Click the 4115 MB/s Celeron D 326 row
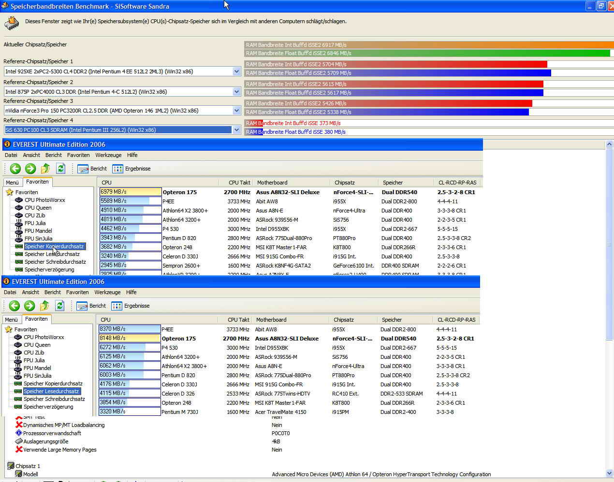 coord(289,393)
